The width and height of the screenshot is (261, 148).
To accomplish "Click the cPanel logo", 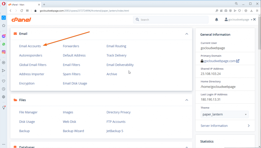I will pos(21,20).
